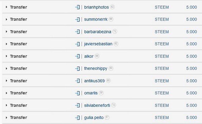Screen dimensions: 202x124
Task: Open theneohippy account page
Action: point(96,69)
